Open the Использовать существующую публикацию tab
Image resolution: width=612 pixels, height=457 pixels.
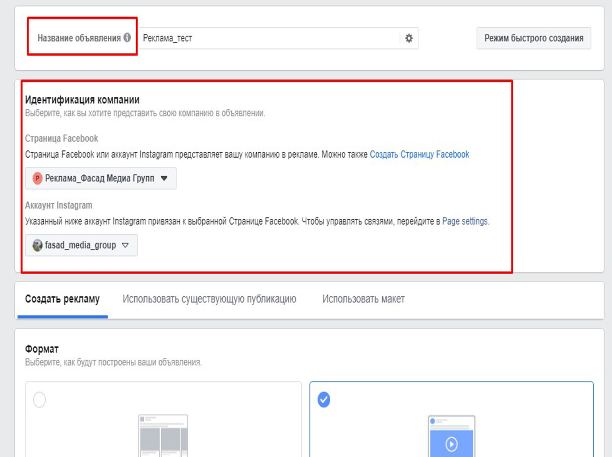click(209, 299)
